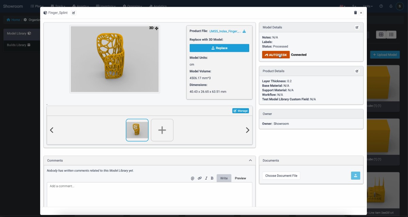The height and width of the screenshot is (217, 408).
Task: Show next image with right arrow
Action: (x=248, y=130)
